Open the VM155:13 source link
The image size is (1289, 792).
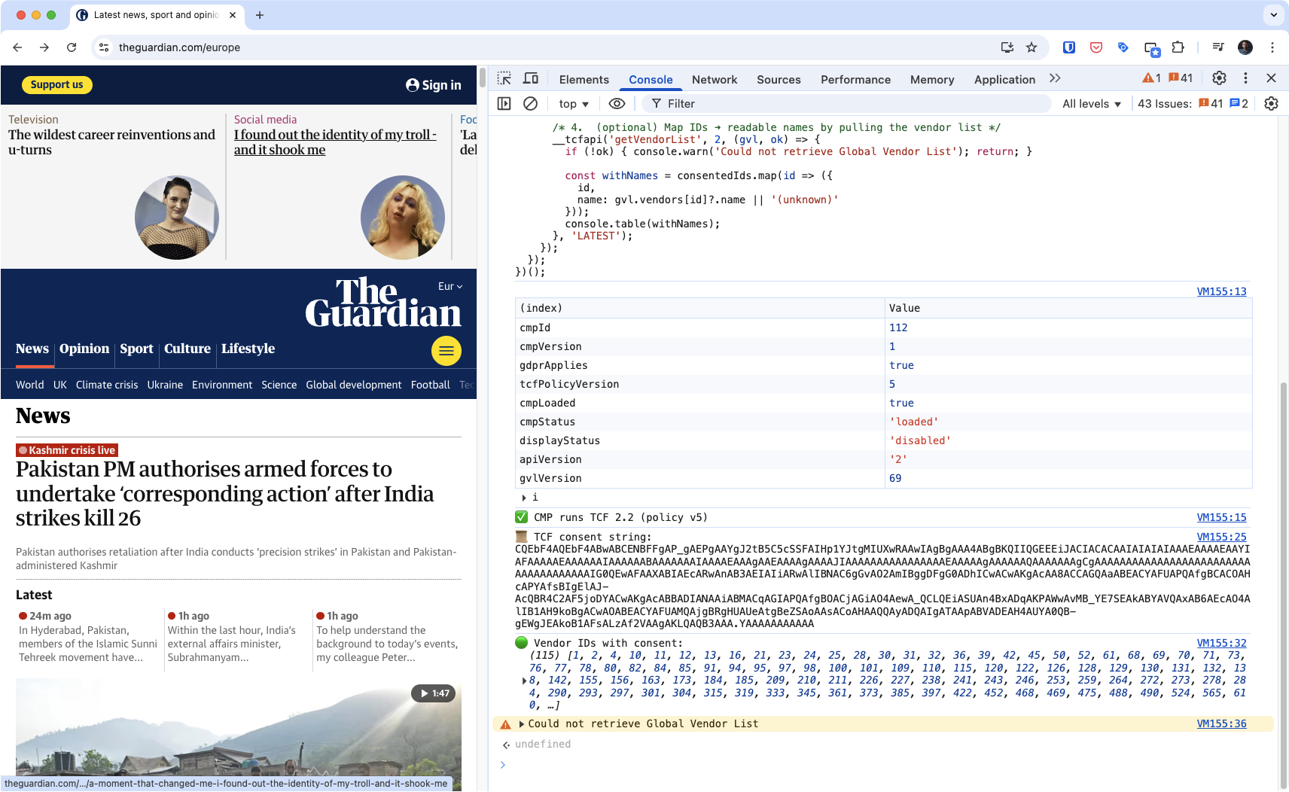1221,291
